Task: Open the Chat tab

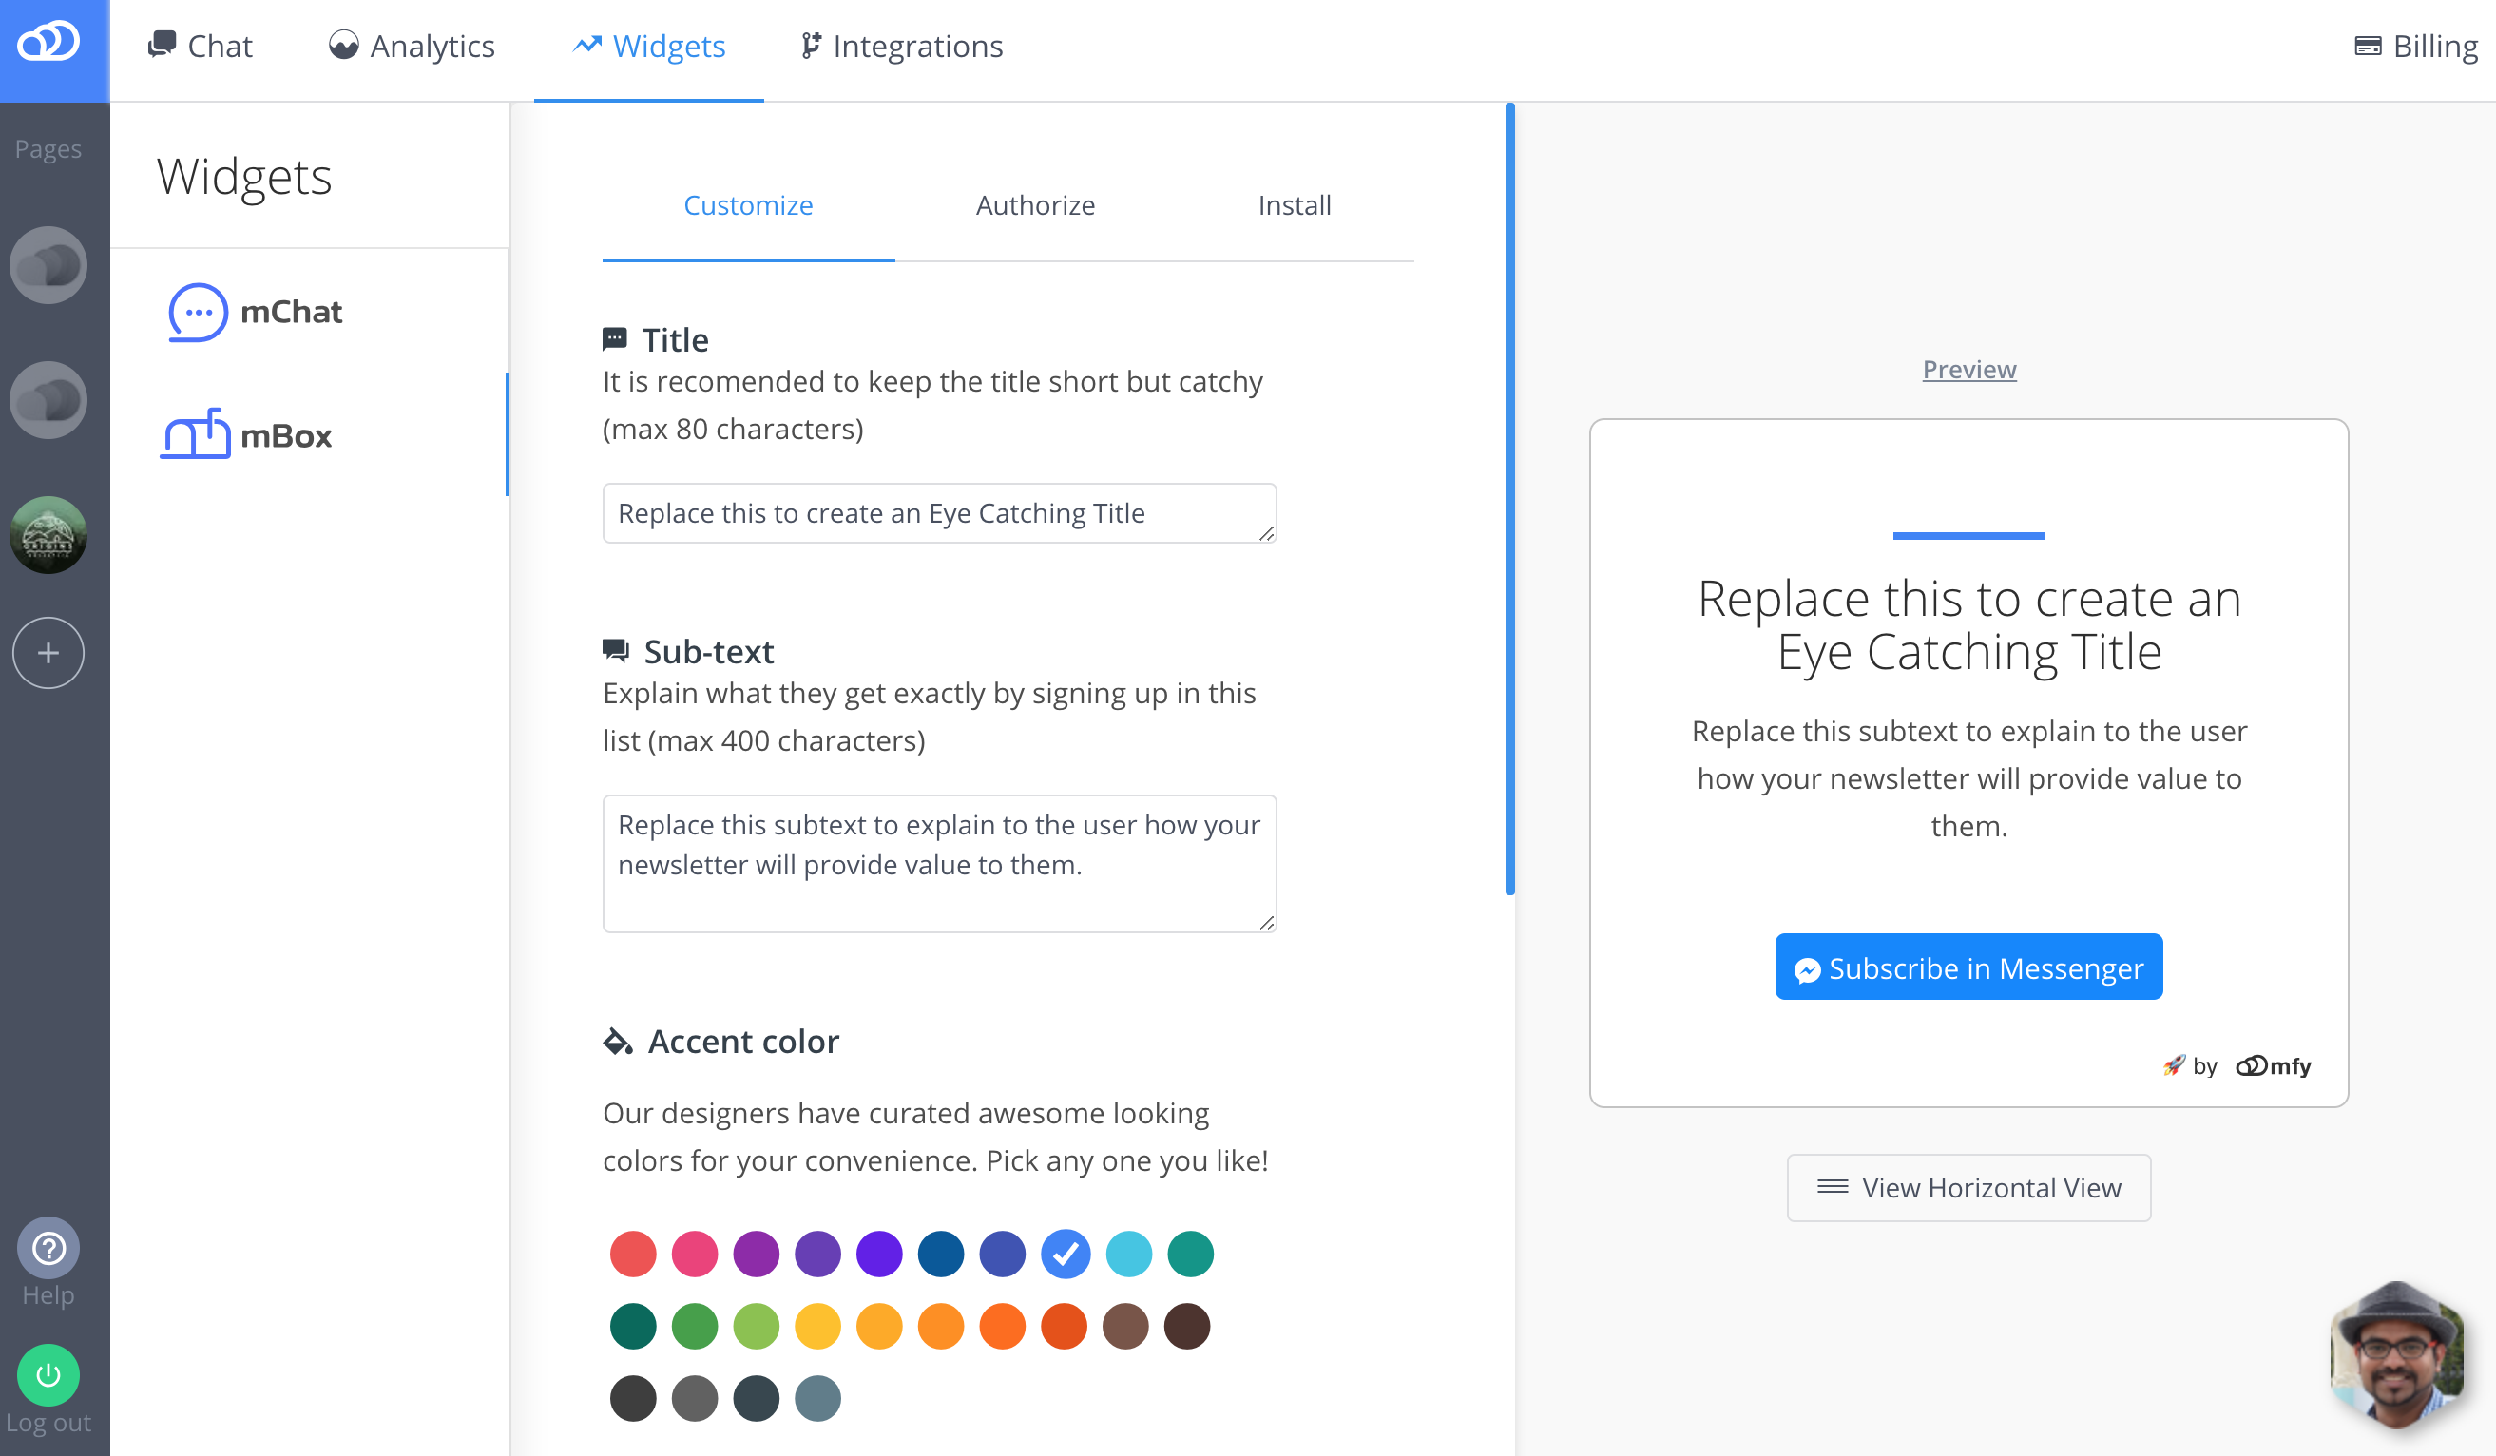Action: [x=200, y=46]
